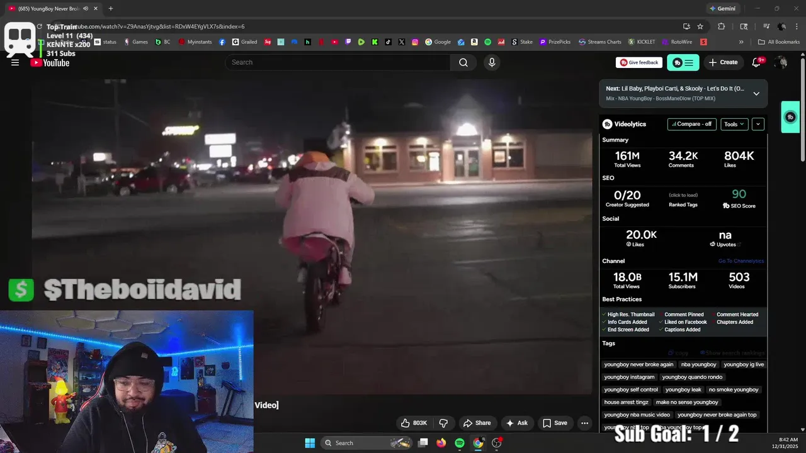The image size is (806, 453).
Task: Open the Myinstants bookmark
Action: (x=195, y=42)
